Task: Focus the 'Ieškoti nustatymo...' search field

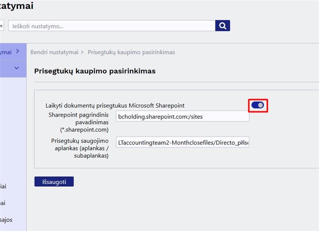Action: coord(112,26)
